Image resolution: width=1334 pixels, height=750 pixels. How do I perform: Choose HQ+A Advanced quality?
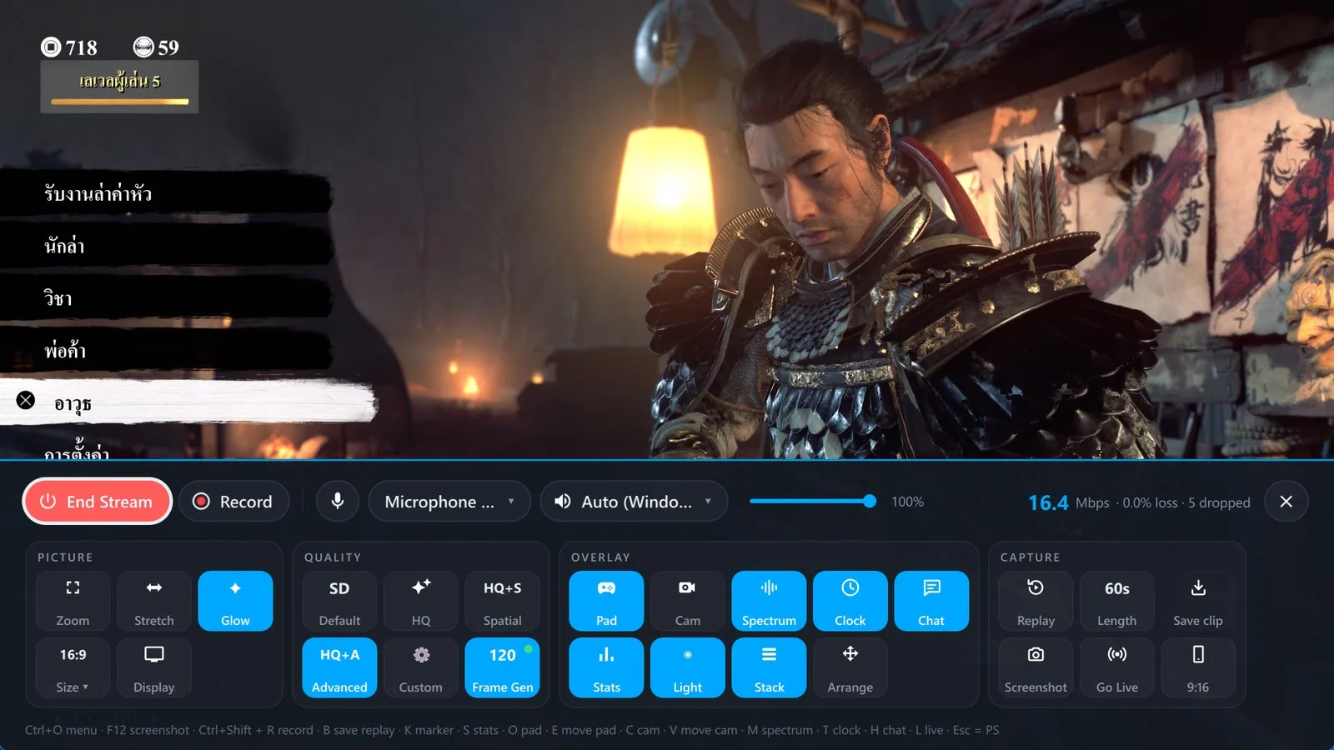[339, 667]
